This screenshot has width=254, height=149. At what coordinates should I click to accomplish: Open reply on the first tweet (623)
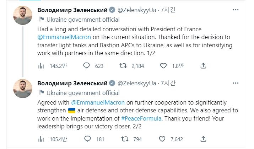coord(87,65)
